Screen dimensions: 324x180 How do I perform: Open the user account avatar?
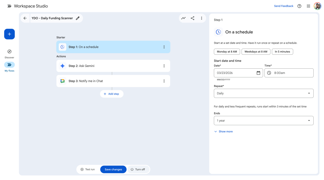pos(318,6)
